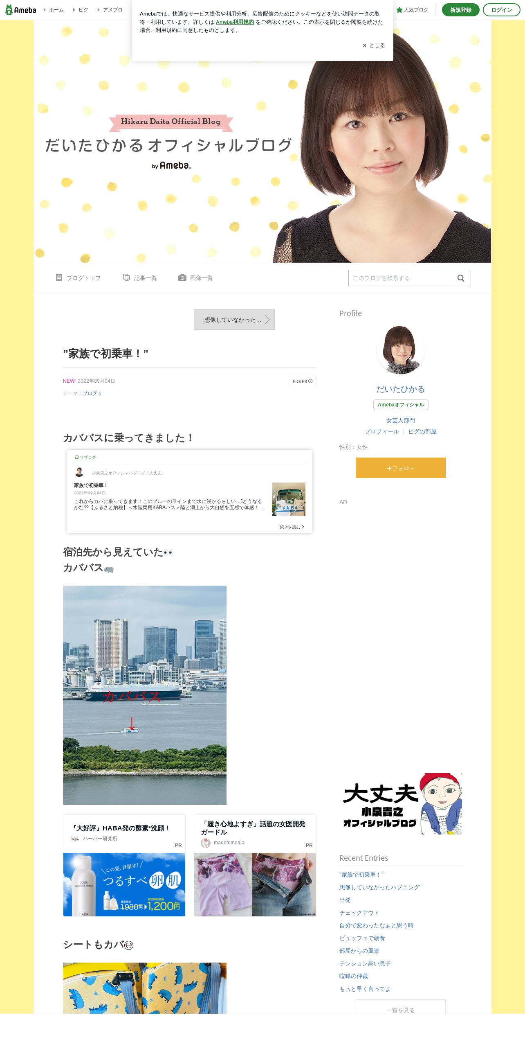Open recent entry テンション高い息子
The height and width of the screenshot is (1051, 525).
click(365, 963)
